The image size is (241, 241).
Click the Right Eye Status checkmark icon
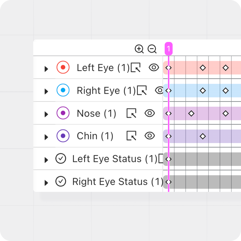(x=61, y=181)
